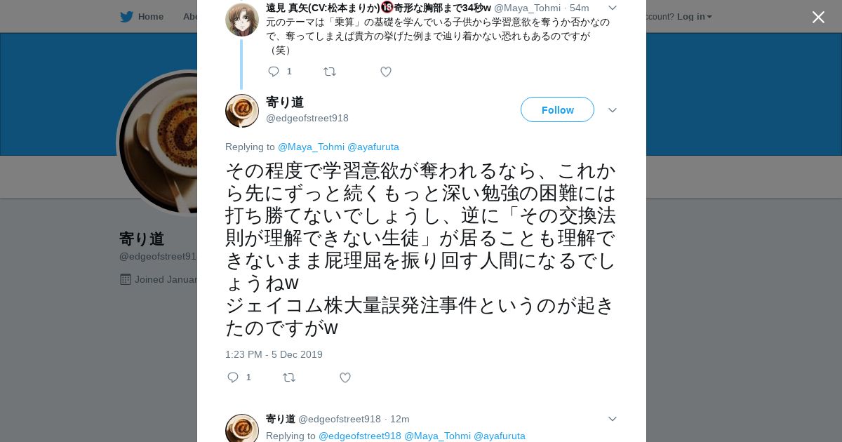Image resolution: width=842 pixels, height=442 pixels.
Task: Open the 1:23 PM - 5 Dec 2019 timestamp
Action: [274, 354]
